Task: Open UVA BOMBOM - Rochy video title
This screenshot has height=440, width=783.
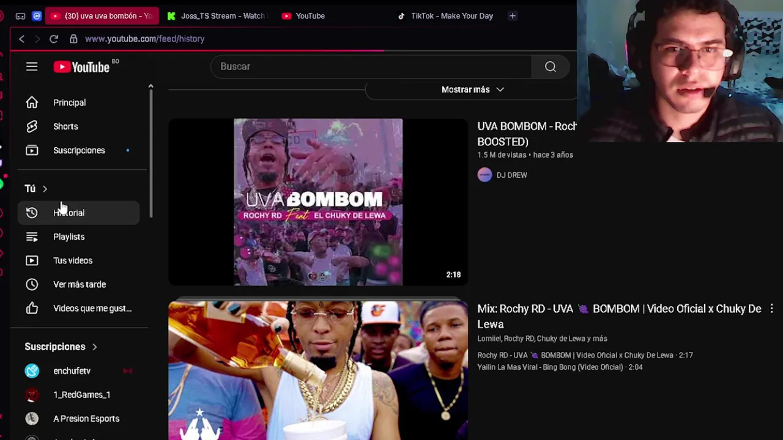Action: [527, 134]
